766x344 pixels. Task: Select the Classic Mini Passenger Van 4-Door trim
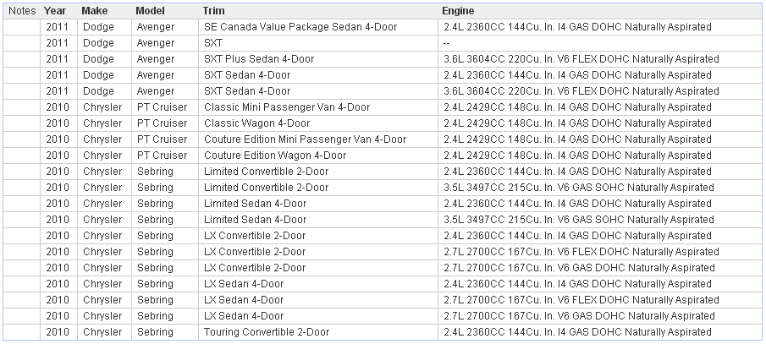pos(287,107)
